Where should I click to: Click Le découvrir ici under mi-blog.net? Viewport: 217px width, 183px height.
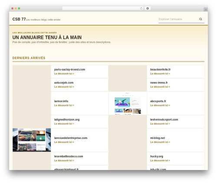pyautogui.click(x=160, y=142)
